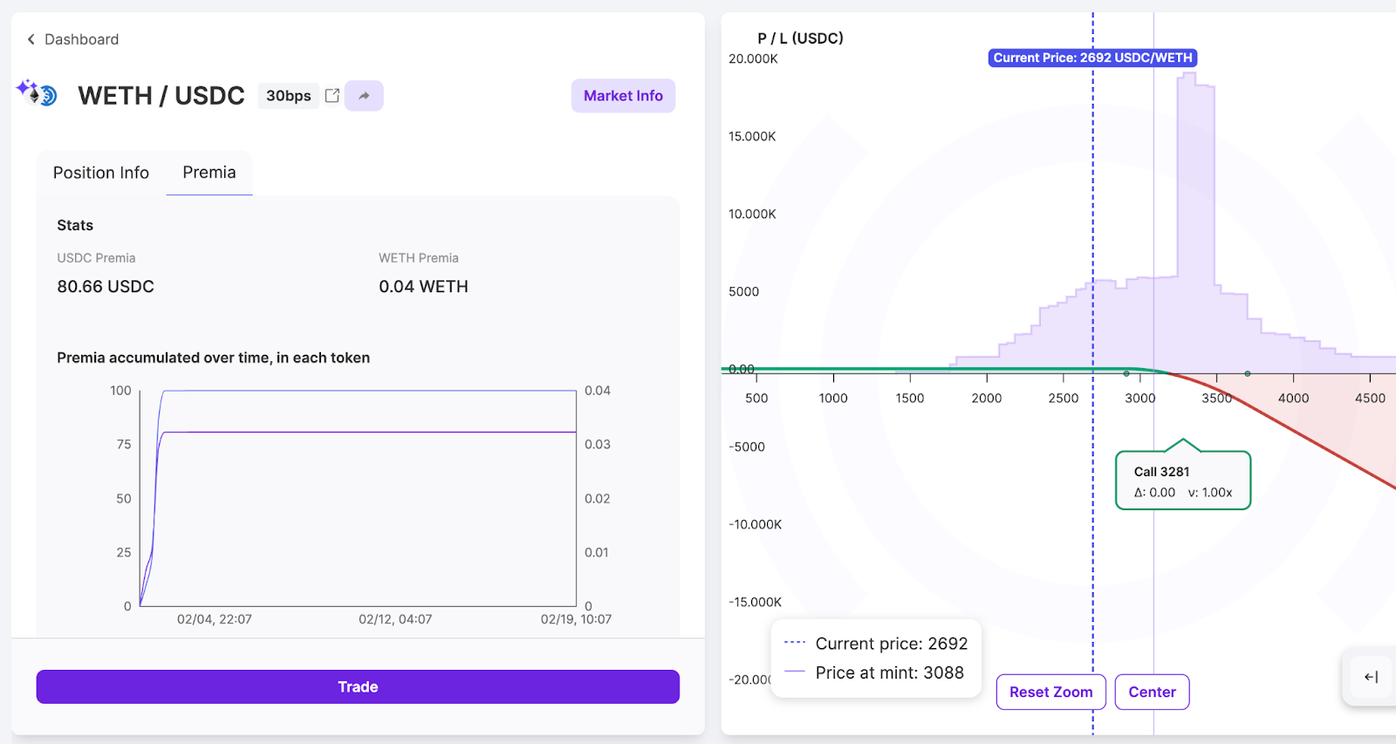Screen dimensions: 1396x744
Task: Select the Premia tab
Action: tap(209, 173)
